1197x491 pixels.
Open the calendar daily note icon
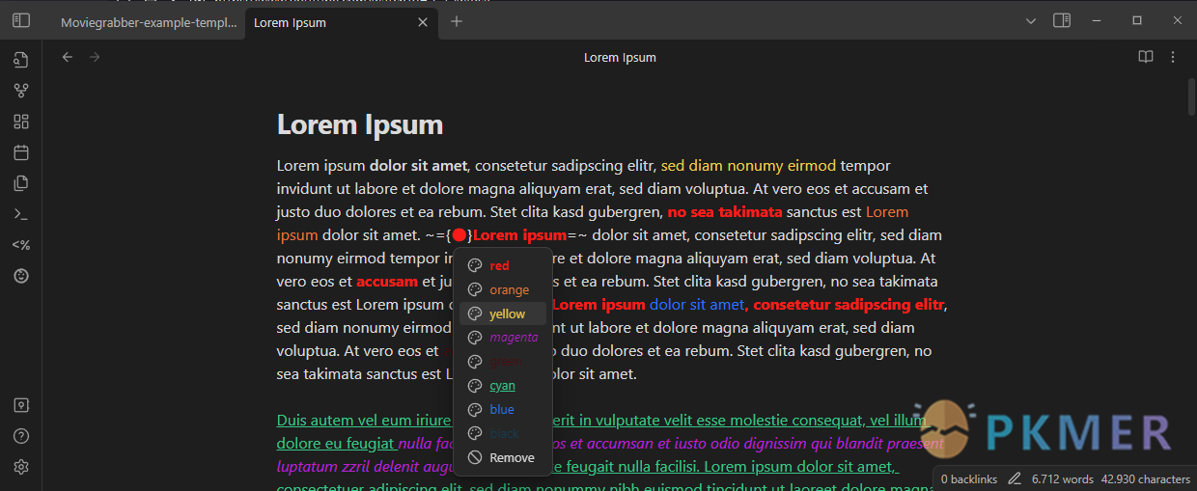coord(21,152)
